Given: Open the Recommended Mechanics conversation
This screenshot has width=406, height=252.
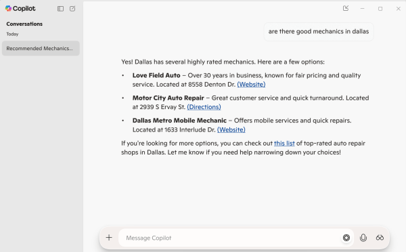Looking at the screenshot, I should click(x=41, y=48).
